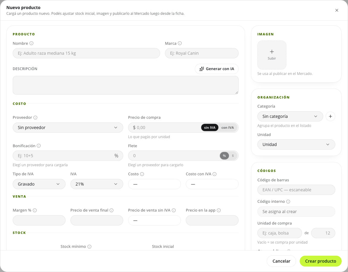
Task: Open the Proveedor dropdown
Action: (x=68, y=128)
